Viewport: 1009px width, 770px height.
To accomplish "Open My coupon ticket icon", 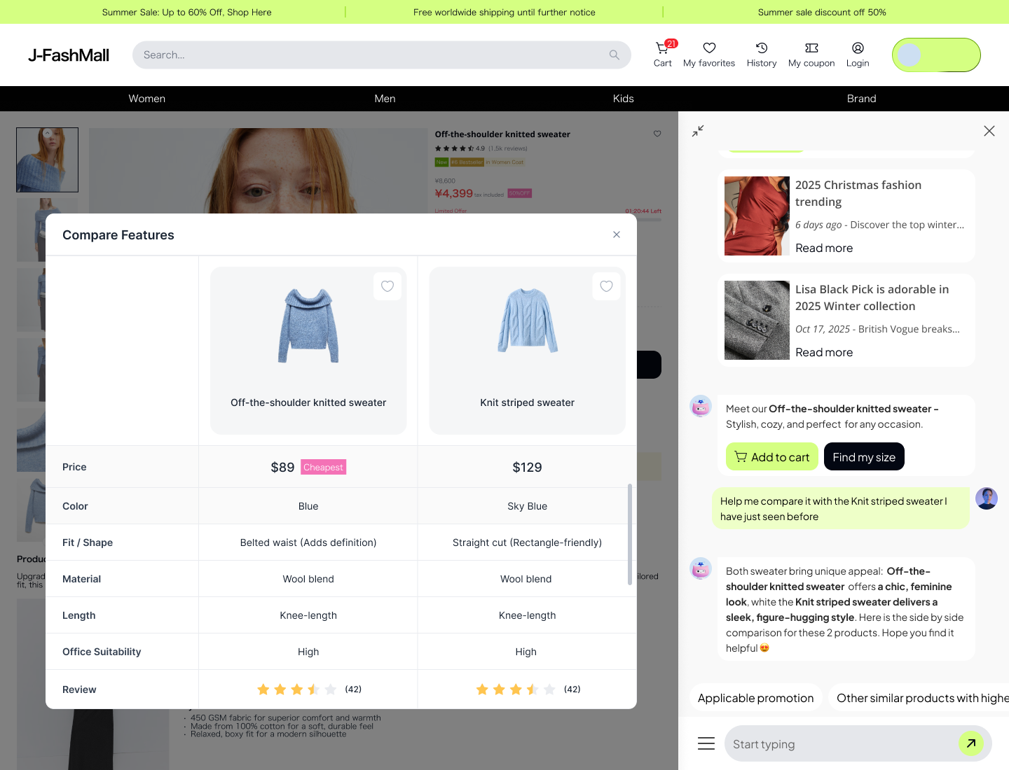I will [811, 48].
